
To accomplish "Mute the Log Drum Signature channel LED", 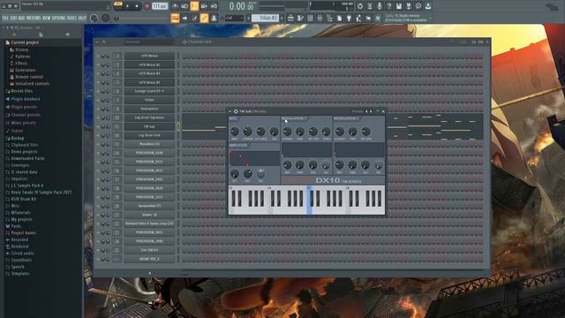I will [98, 117].
